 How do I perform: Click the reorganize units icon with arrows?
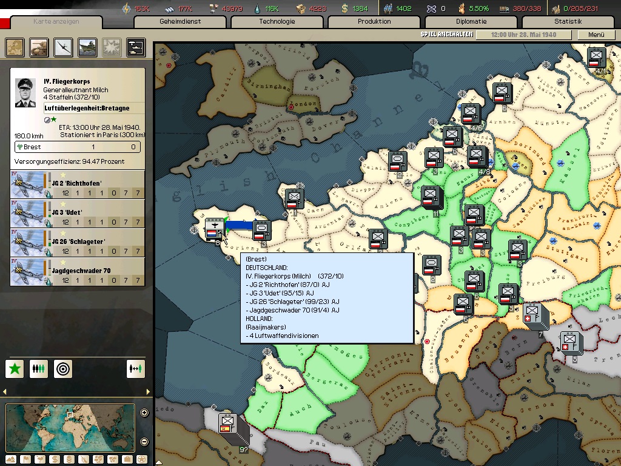point(136,368)
